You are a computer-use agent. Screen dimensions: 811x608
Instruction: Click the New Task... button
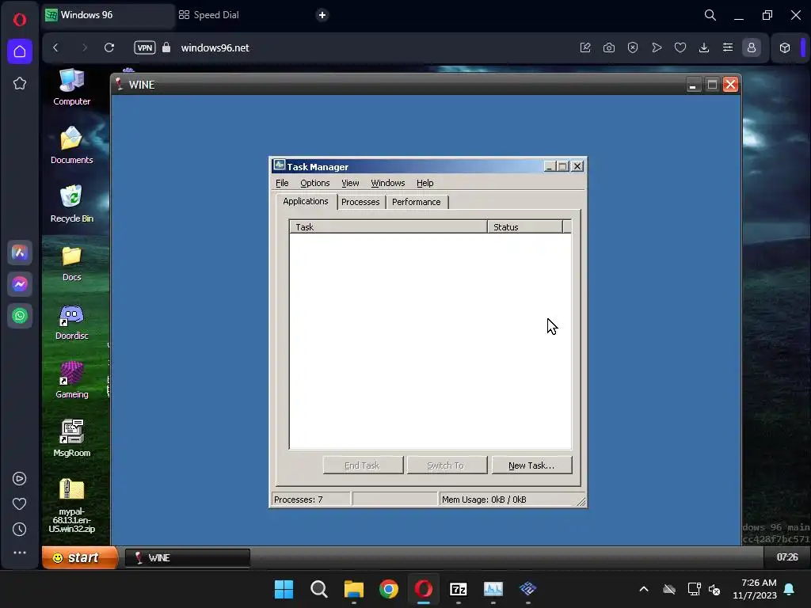click(531, 465)
